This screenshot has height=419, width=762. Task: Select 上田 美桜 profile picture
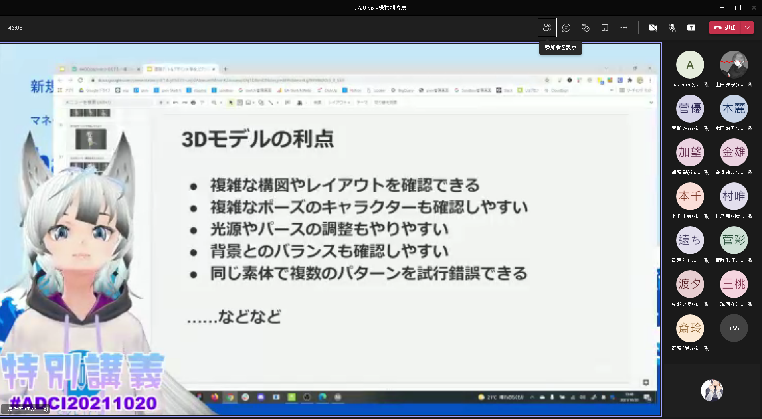734,65
